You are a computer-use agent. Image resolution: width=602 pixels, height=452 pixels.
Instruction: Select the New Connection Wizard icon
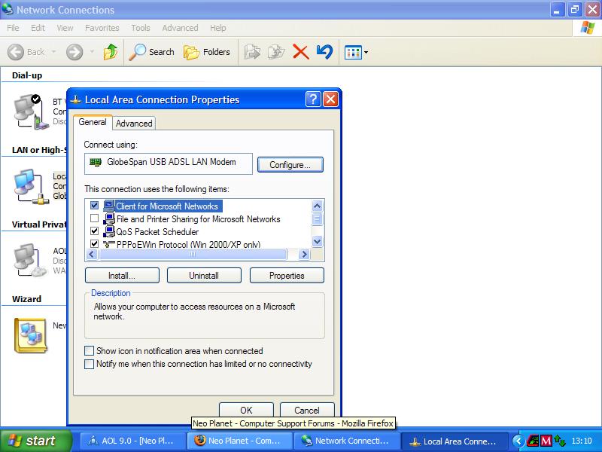click(x=30, y=335)
